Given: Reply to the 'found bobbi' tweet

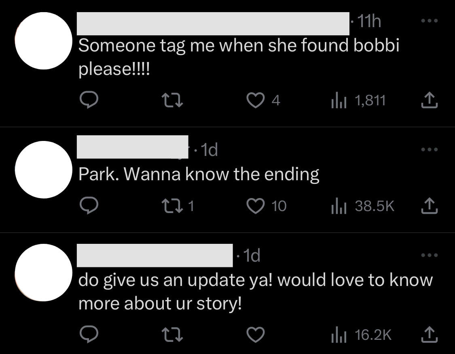Looking at the screenshot, I should (89, 100).
